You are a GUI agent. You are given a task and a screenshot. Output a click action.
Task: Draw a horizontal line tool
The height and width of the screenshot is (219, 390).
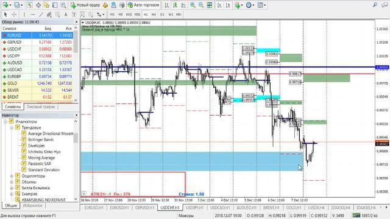[32, 15]
